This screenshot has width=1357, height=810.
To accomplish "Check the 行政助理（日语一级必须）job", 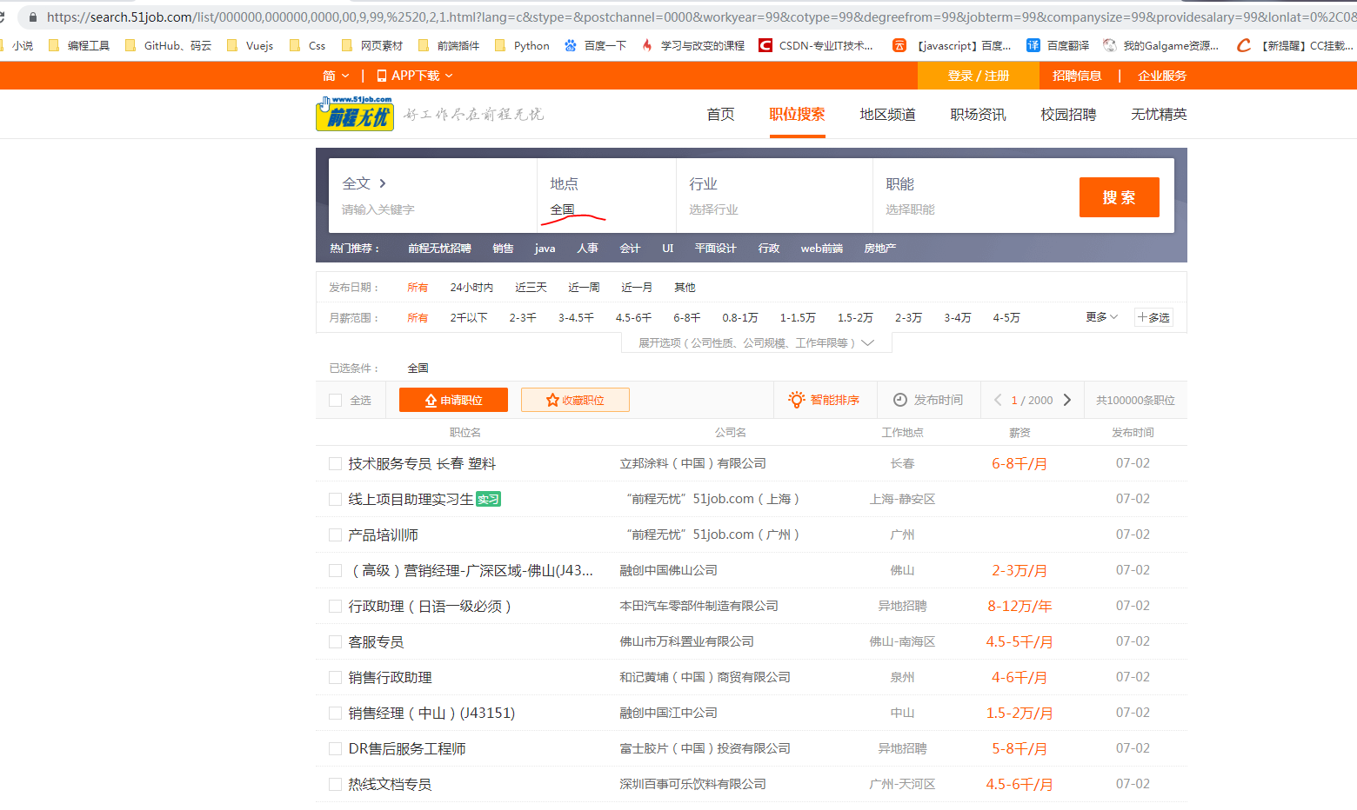I will click(x=336, y=607).
